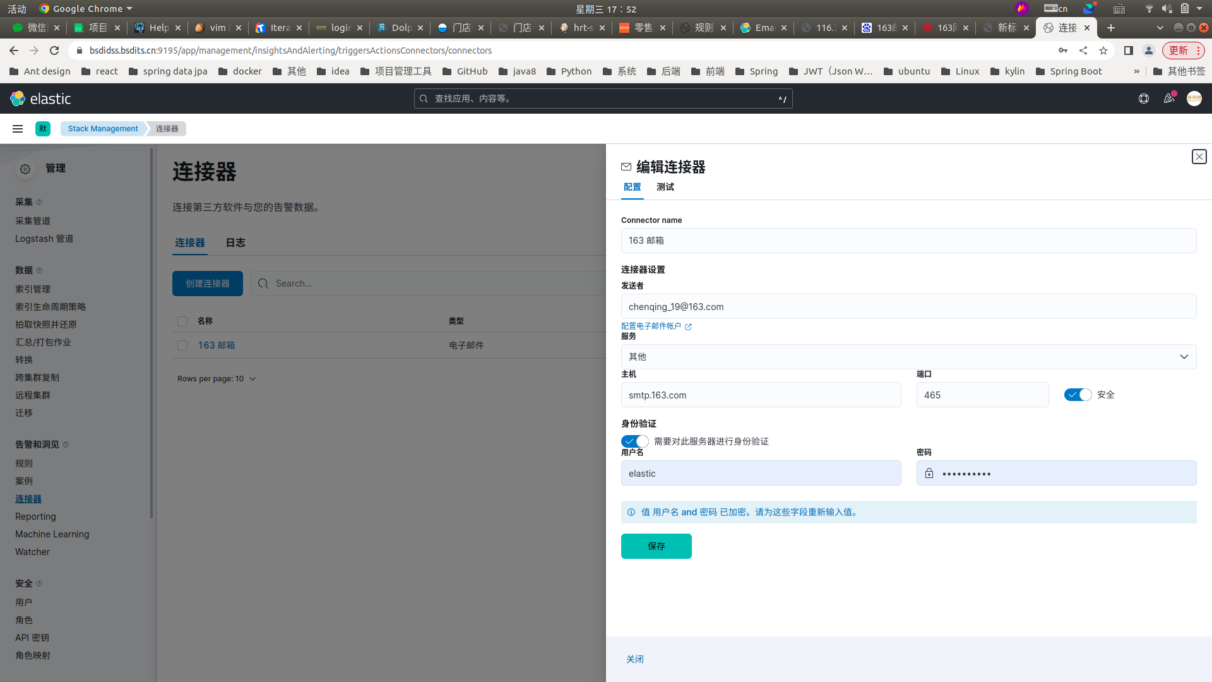Toggle the server authentication switch
Screen dimensions: 1212x682
[x=634, y=441]
